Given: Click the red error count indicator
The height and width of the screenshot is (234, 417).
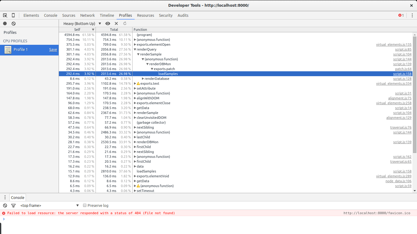Looking at the screenshot, I should pyautogui.click(x=401, y=15).
